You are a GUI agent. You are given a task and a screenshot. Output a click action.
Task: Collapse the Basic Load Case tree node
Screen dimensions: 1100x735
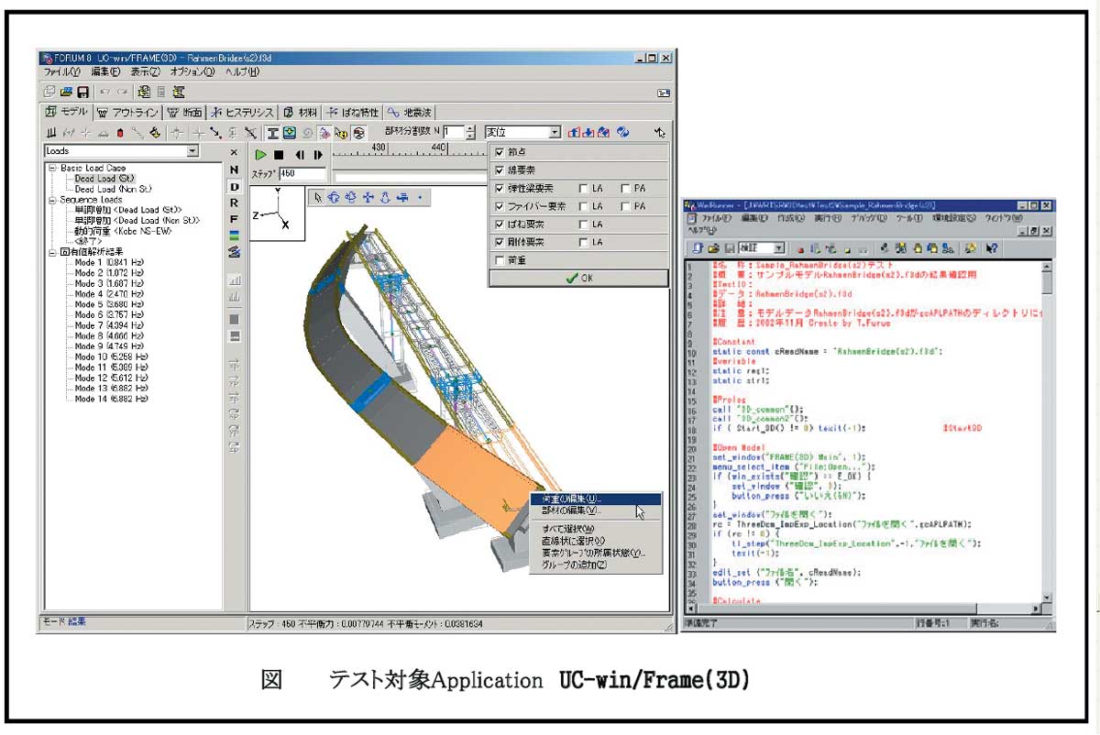[52, 169]
